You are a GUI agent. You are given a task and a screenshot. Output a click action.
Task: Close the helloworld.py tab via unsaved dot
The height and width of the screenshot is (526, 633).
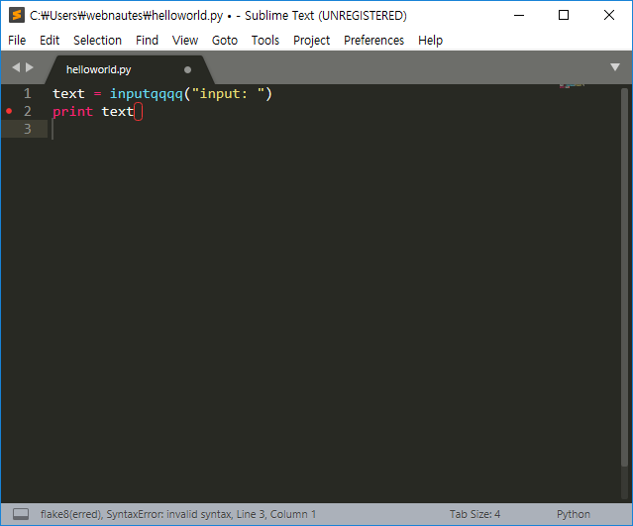[x=187, y=70]
